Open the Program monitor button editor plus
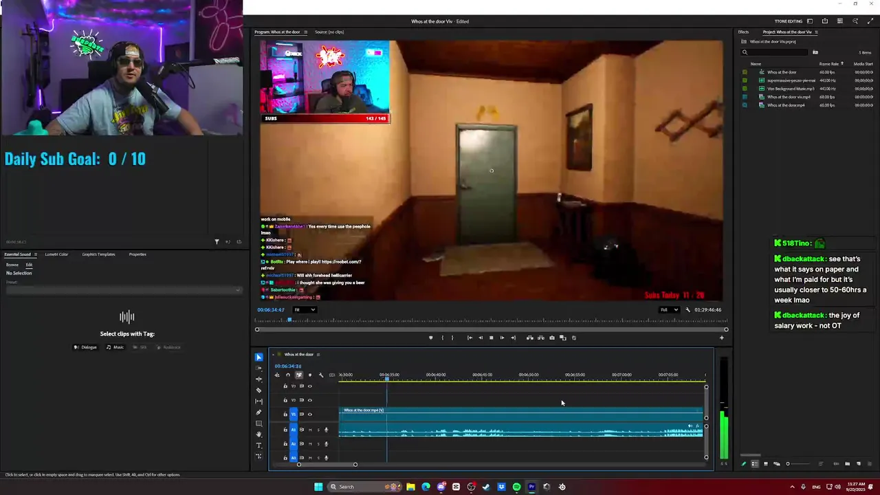Screen dimensions: 880x495 tap(721, 338)
